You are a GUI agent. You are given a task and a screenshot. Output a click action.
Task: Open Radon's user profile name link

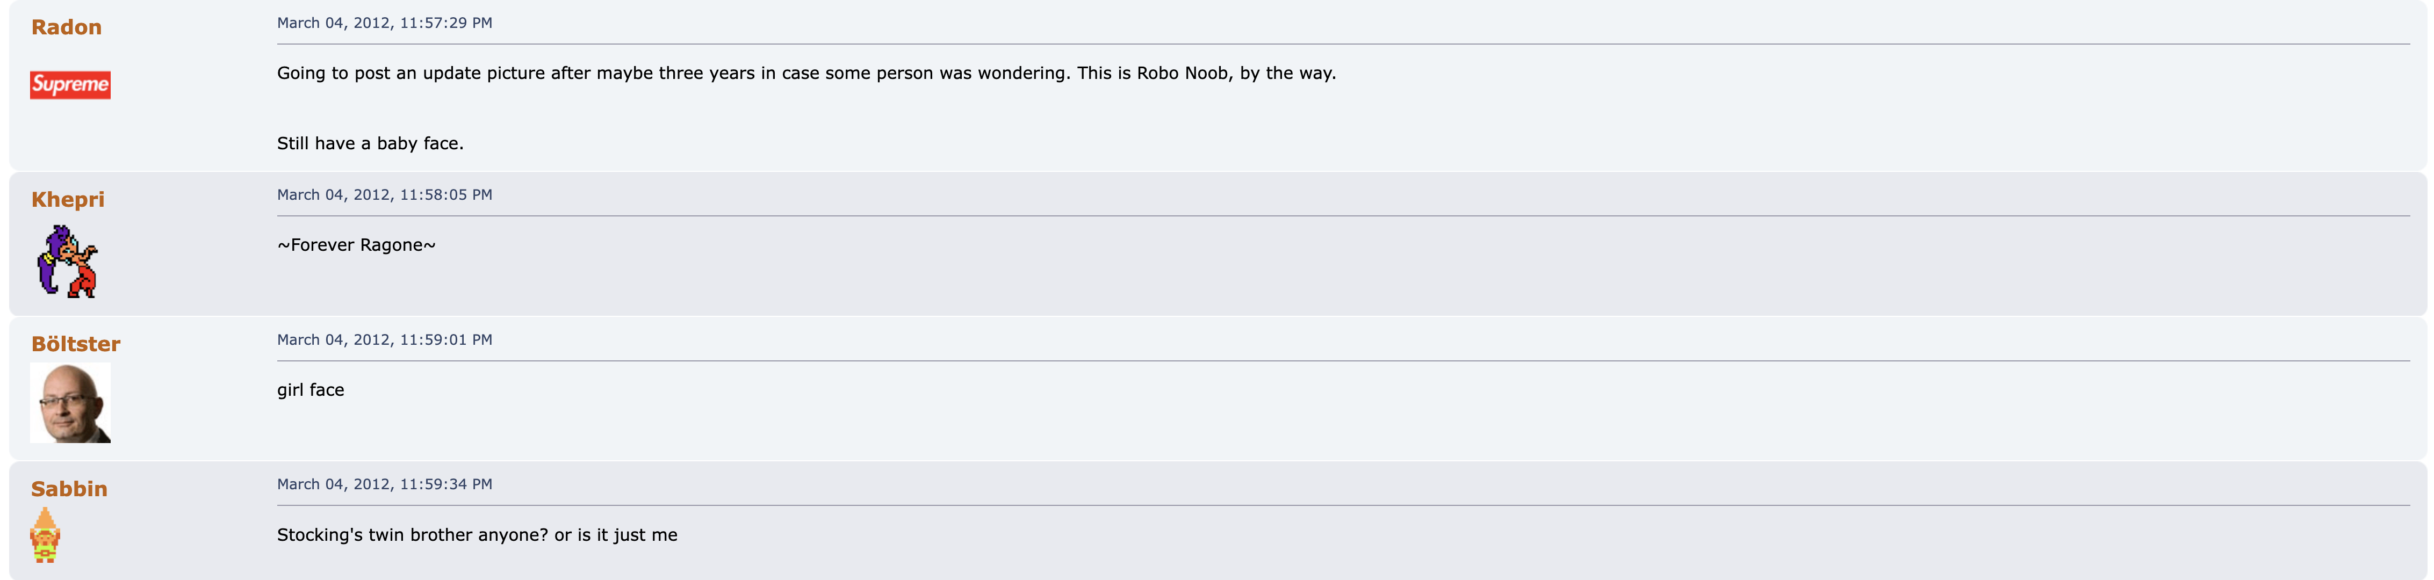coord(66,27)
